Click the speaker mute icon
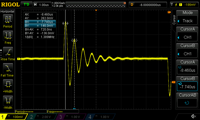200x120 pixels. (x=193, y=116)
